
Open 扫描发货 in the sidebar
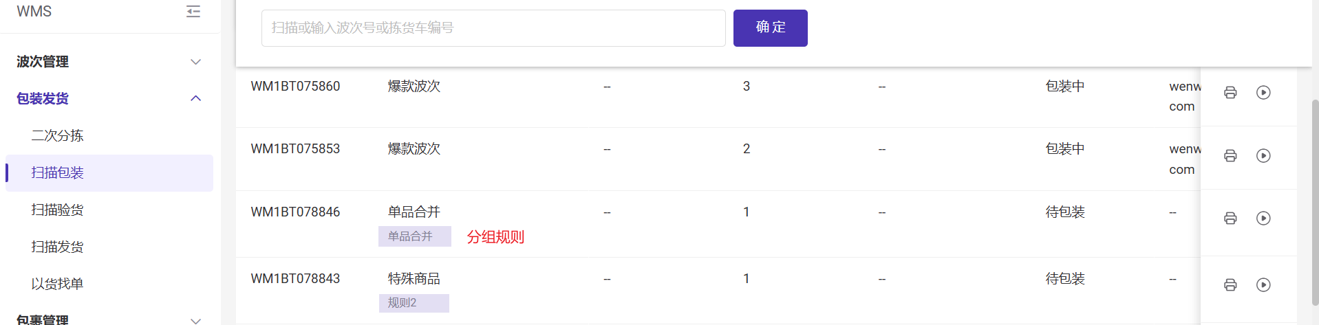point(57,247)
